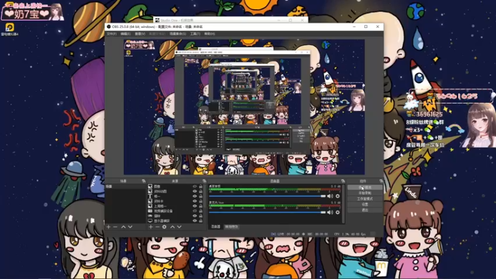Click the OBS logo in title bar
Viewport: 496px width, 279px height.
point(109,27)
